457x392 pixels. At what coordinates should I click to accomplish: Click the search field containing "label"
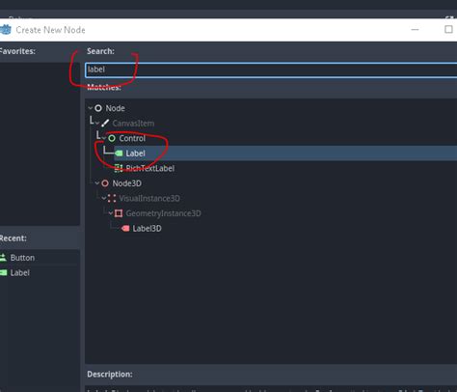point(271,70)
